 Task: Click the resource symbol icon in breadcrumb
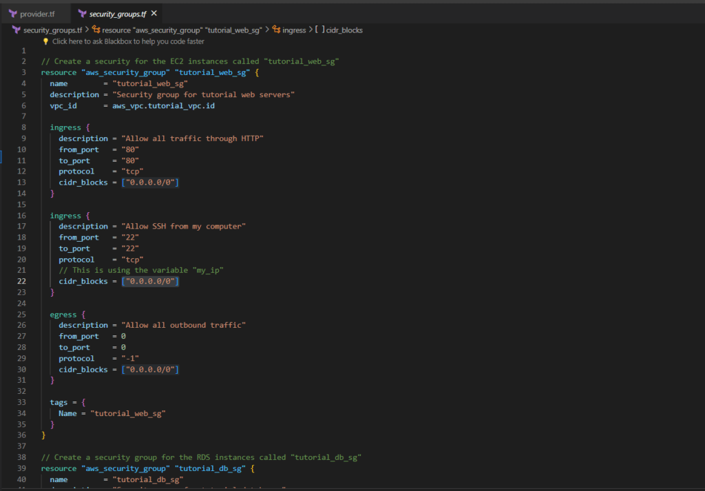pyautogui.click(x=96, y=30)
